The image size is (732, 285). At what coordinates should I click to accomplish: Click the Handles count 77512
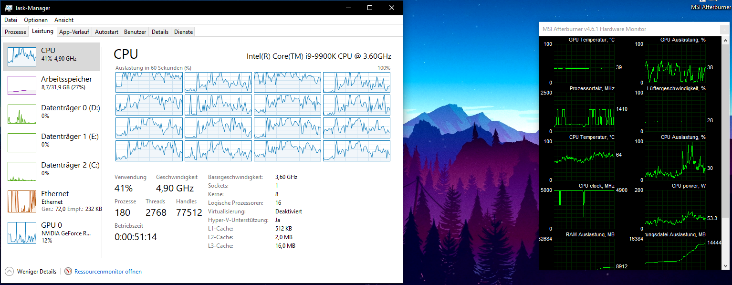click(189, 212)
